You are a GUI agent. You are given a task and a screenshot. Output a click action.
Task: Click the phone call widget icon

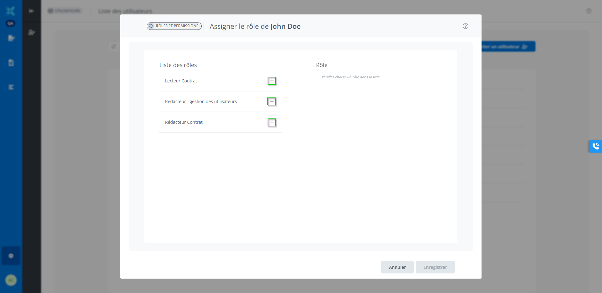tap(595, 146)
